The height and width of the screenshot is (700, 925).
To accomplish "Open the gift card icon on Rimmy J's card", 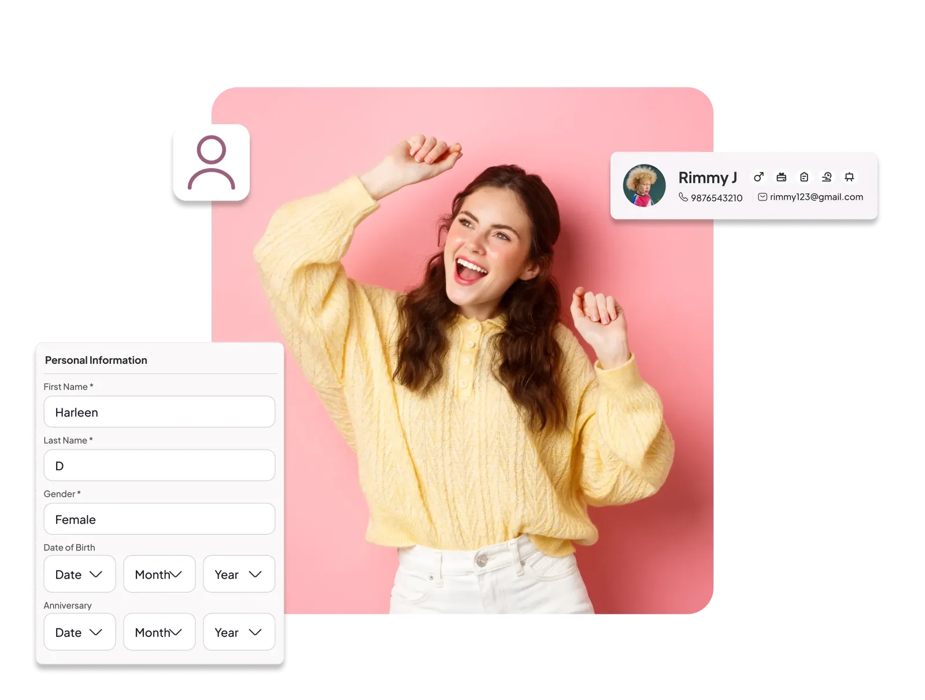I will pos(781,177).
